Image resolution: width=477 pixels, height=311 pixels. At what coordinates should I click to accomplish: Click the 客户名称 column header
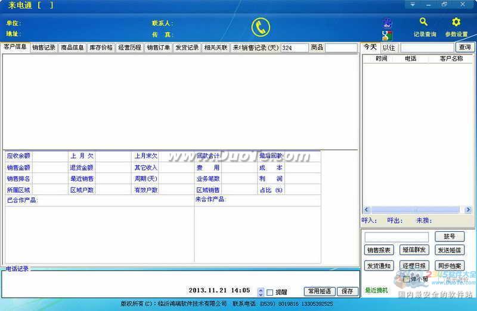pos(451,58)
